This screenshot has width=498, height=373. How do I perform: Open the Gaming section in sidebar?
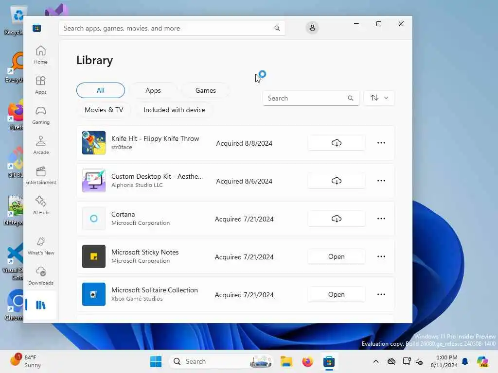[x=41, y=115]
